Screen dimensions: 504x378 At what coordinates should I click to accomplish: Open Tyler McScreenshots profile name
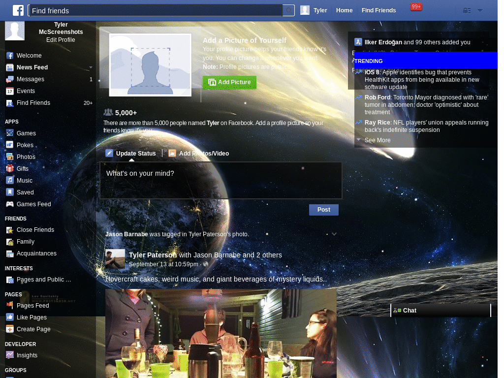pyautogui.click(x=61, y=28)
